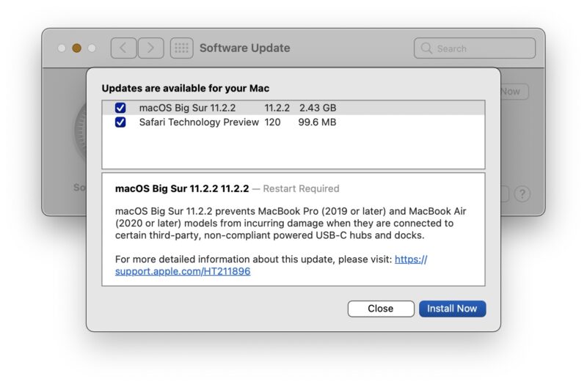Screen dimensions: 587x387
Task: Click the Software Update window title
Action: [x=244, y=48]
